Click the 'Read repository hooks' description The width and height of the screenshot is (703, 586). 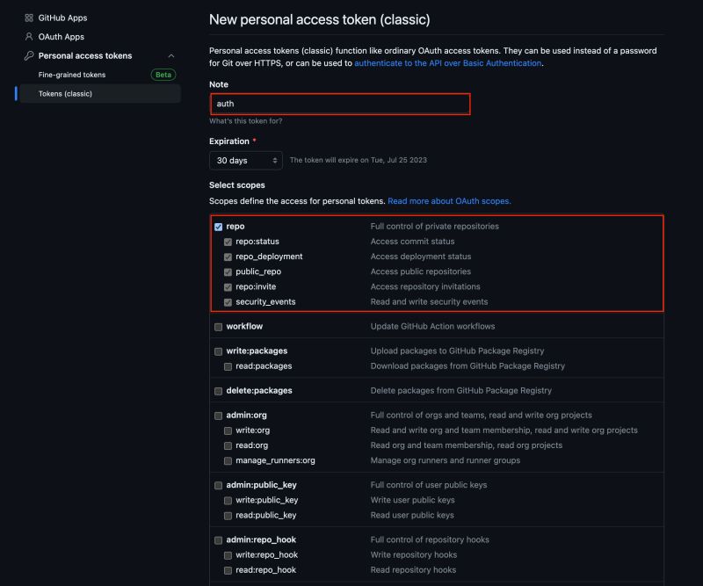point(413,570)
